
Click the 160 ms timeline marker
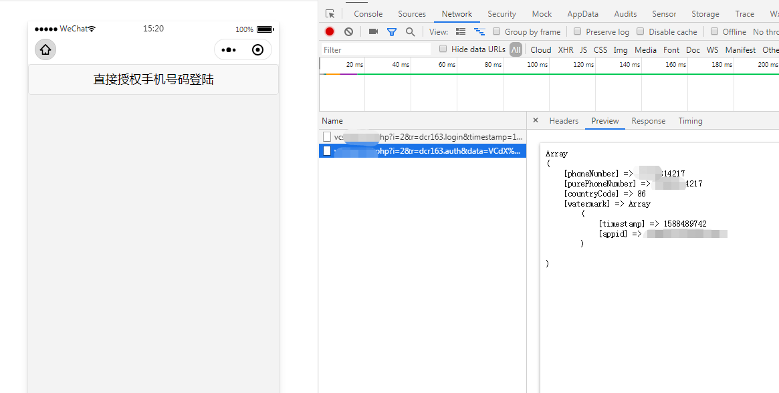click(675, 65)
